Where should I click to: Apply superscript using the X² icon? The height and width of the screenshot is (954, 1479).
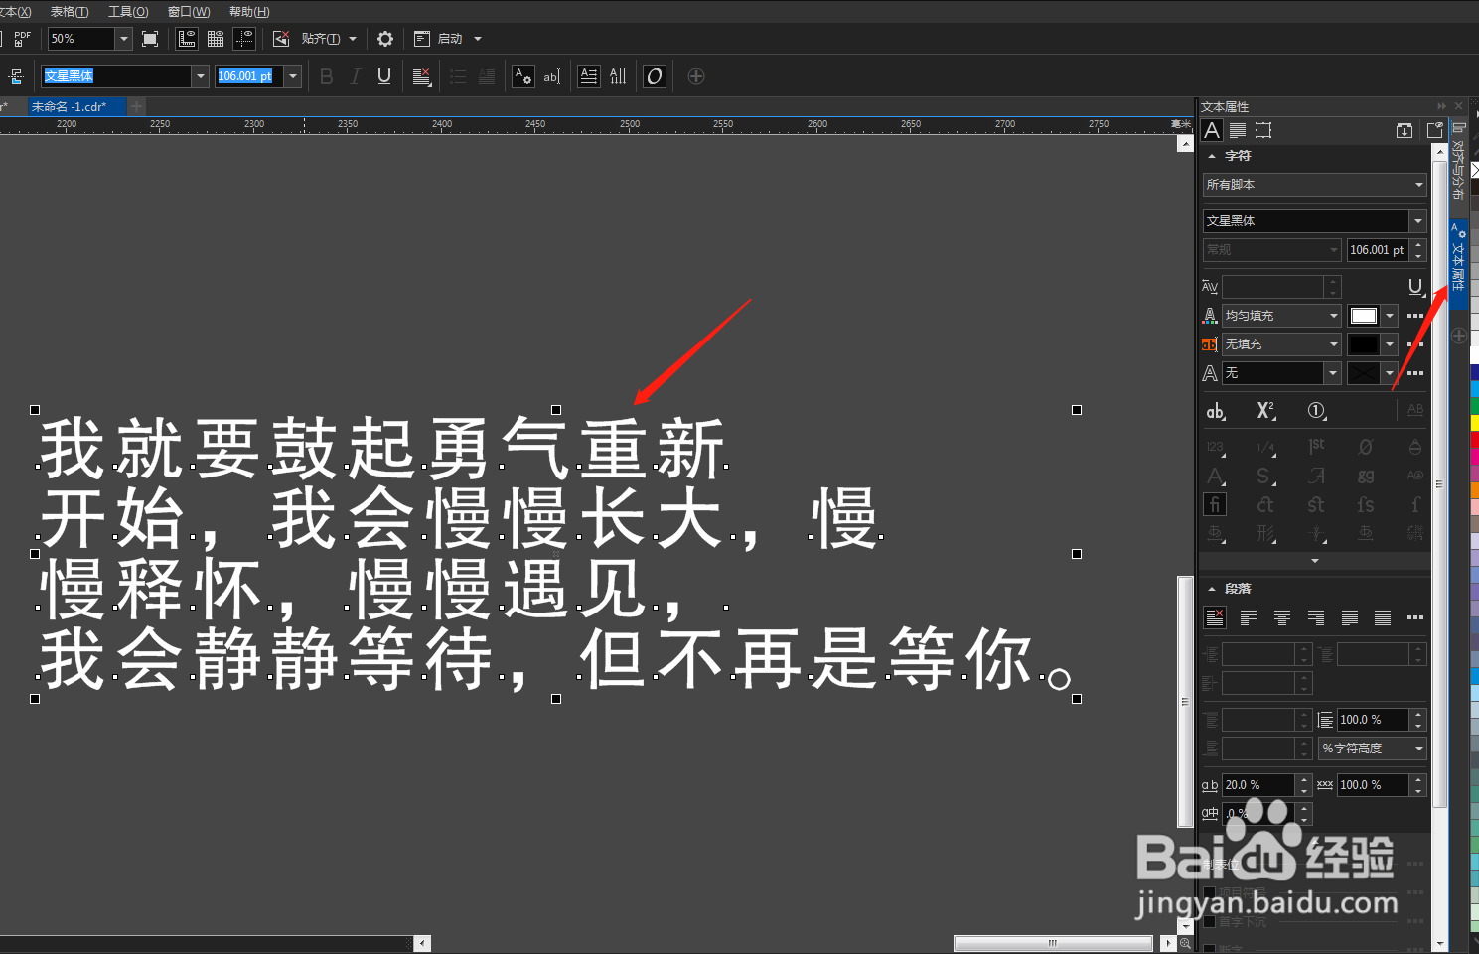(1265, 410)
